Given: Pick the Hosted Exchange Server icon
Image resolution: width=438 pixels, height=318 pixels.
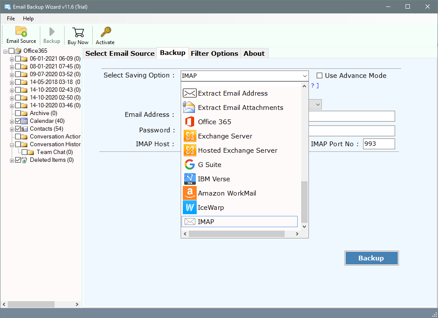Looking at the screenshot, I should coord(190,150).
